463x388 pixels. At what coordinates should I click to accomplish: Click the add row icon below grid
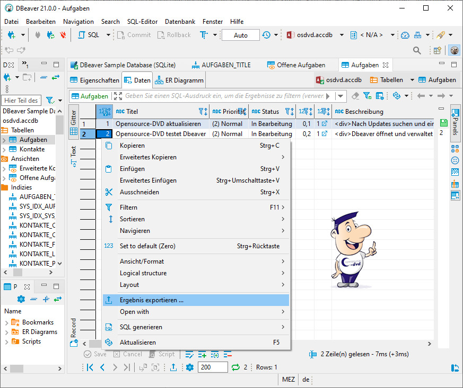[x=202, y=354]
